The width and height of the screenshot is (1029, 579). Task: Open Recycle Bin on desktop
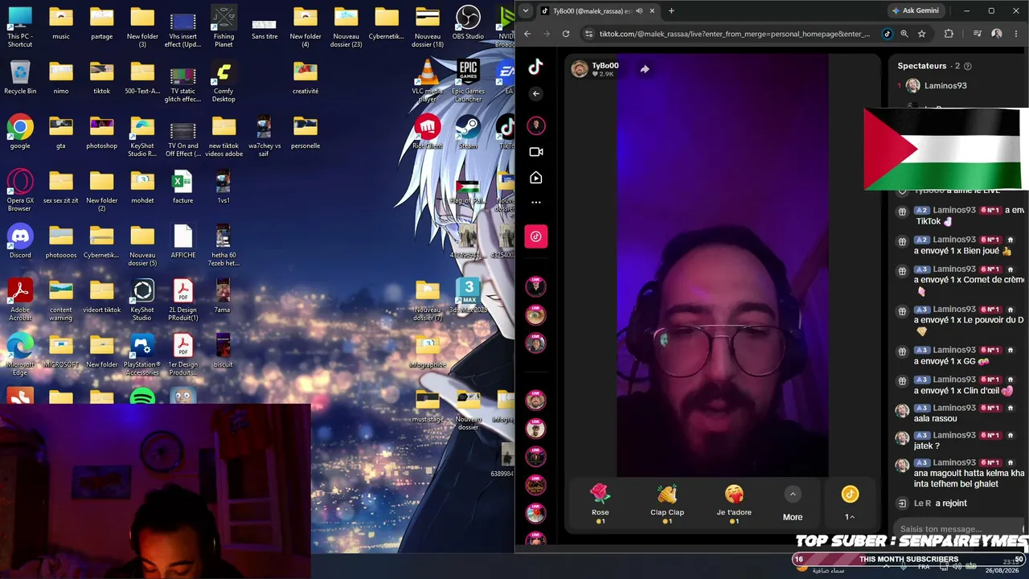[20, 77]
